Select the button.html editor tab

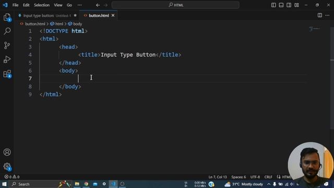[x=99, y=16]
